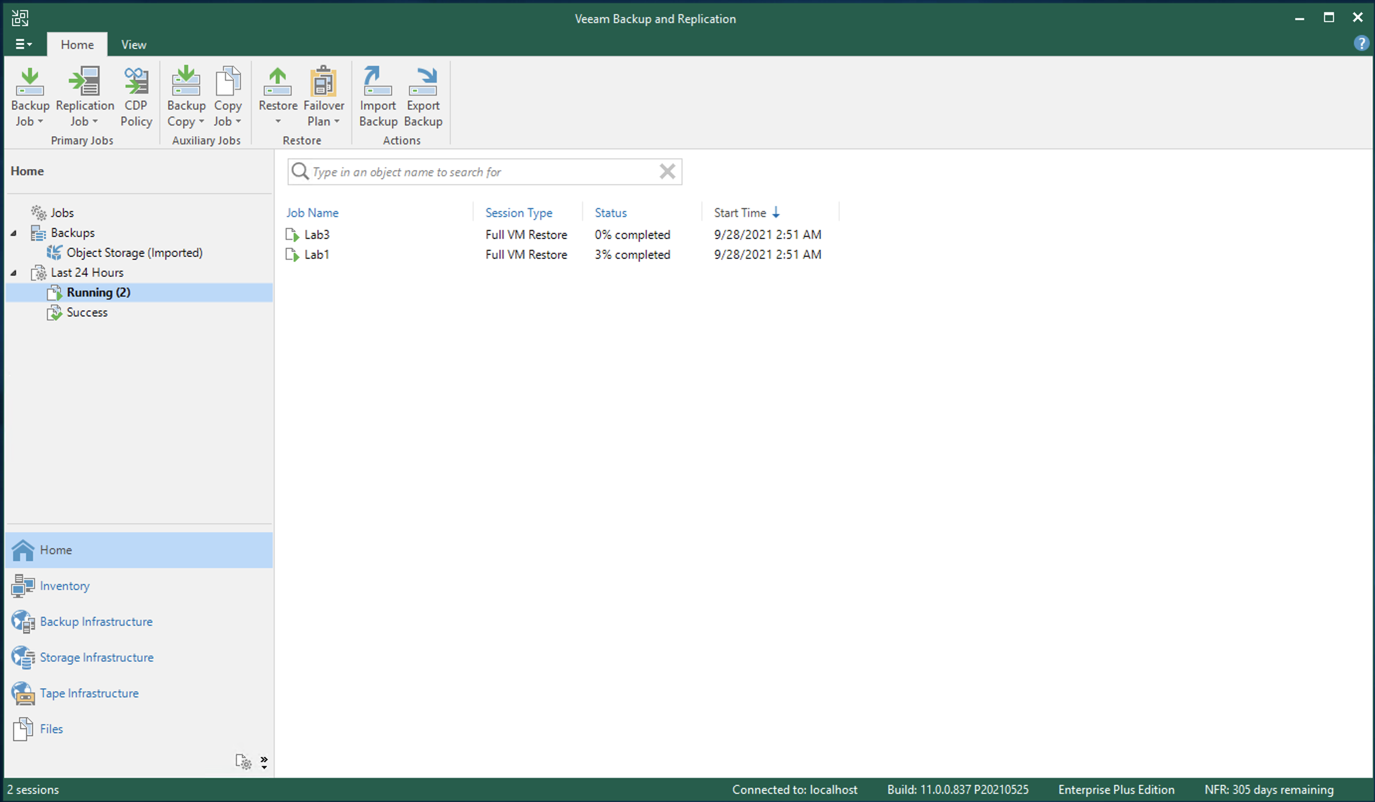Click the Running (2) node icon
Image resolution: width=1375 pixels, height=802 pixels.
[x=54, y=293]
